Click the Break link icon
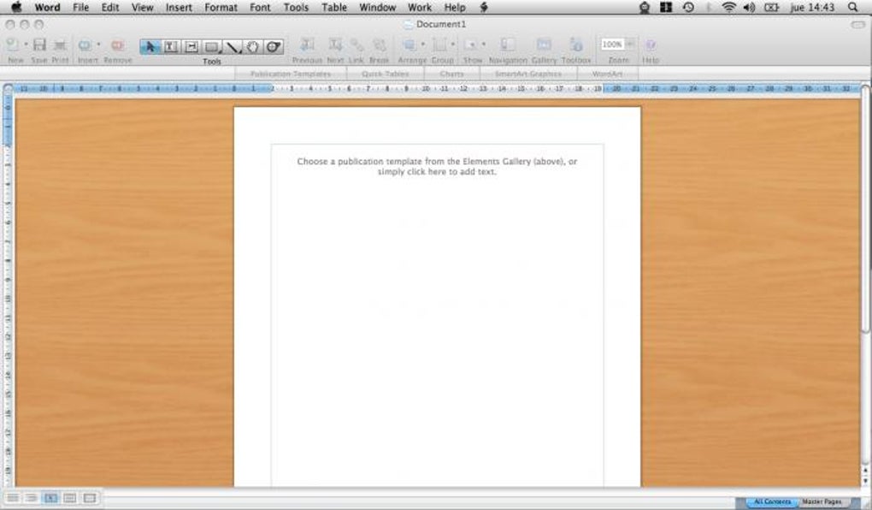 tap(380, 44)
